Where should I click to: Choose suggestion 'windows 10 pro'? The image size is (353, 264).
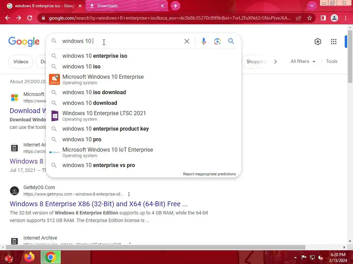(x=143, y=140)
